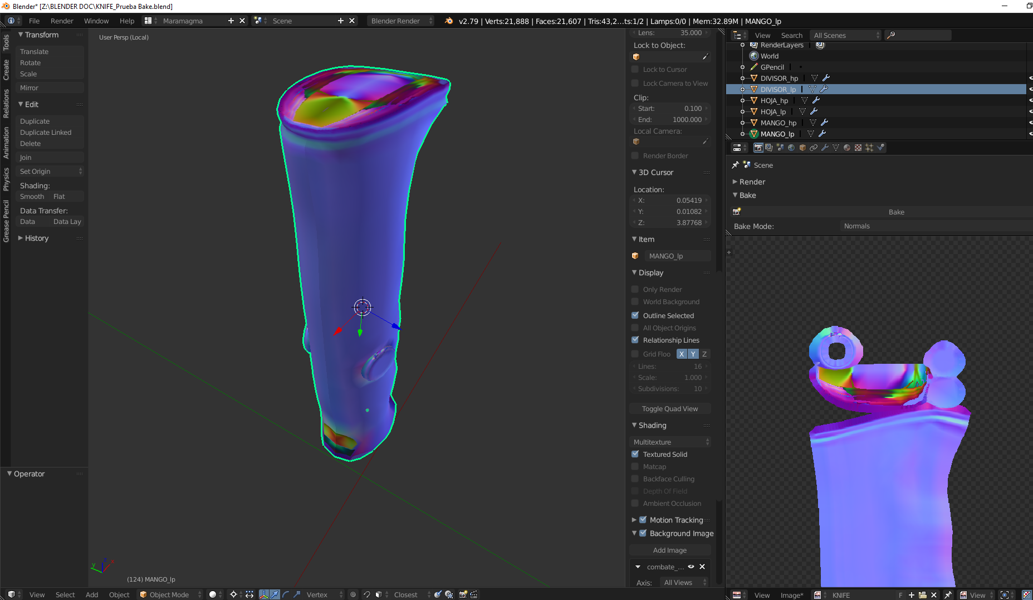Screen dimensions: 1033x600
Task: Click the 3D manipulator toggle icon
Action: (x=264, y=594)
